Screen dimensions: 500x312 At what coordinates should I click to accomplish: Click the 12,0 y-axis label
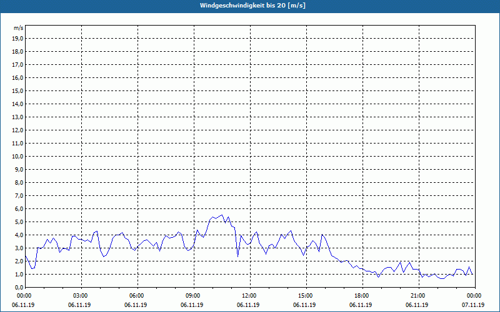(17, 130)
